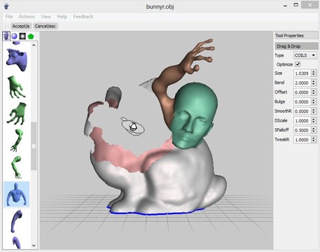Open the blue sphere primitives tab

(x=14, y=36)
